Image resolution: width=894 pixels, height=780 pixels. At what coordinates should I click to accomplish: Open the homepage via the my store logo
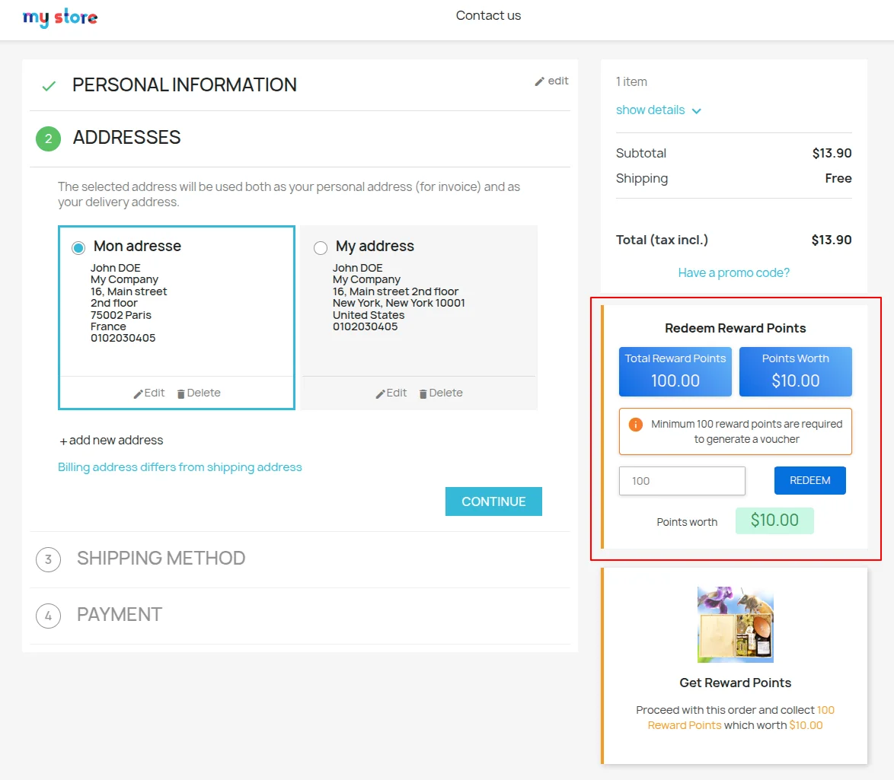coord(60,18)
